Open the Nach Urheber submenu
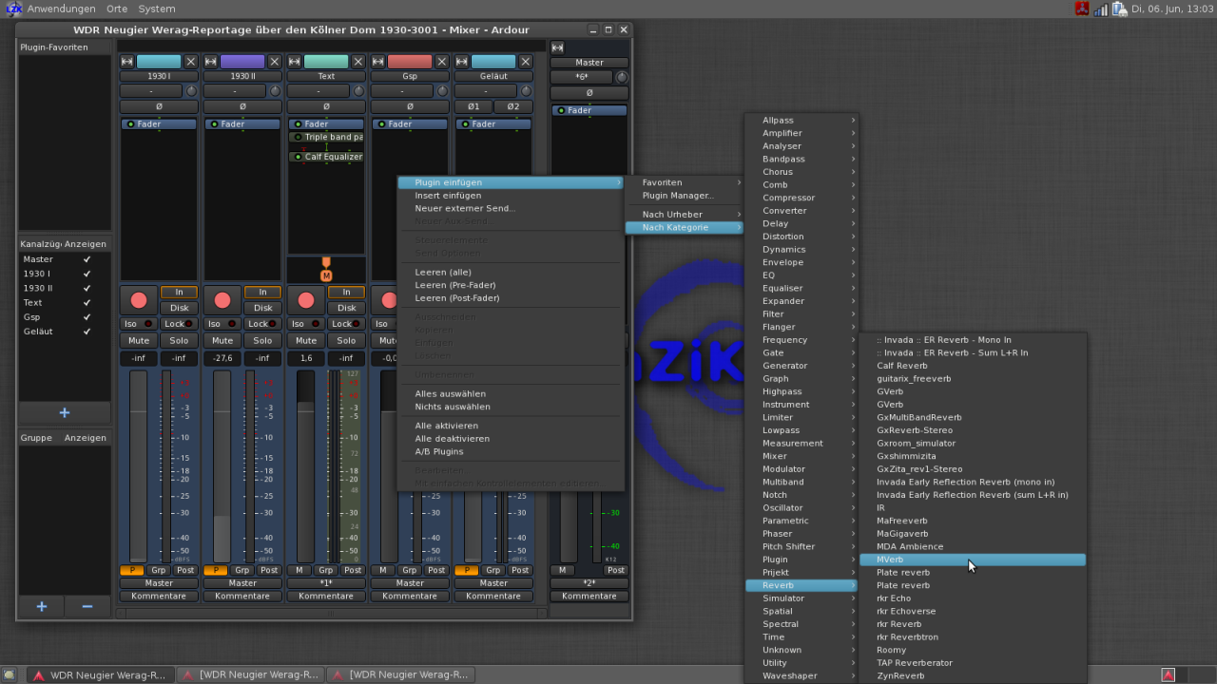The image size is (1217, 684). pyautogui.click(x=683, y=215)
